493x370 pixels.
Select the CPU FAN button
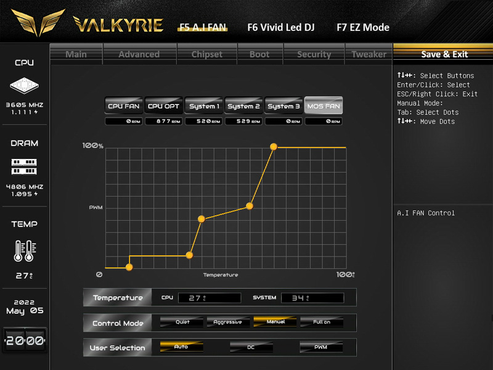[124, 105]
